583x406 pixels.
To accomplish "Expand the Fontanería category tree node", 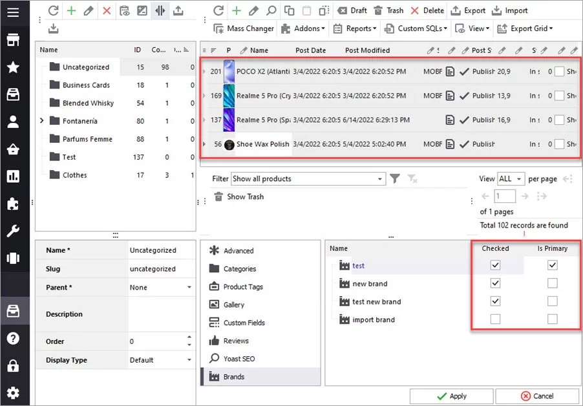I will 43,121.
